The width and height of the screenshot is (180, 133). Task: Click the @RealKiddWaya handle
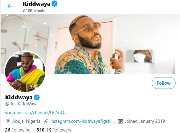click(x=21, y=104)
